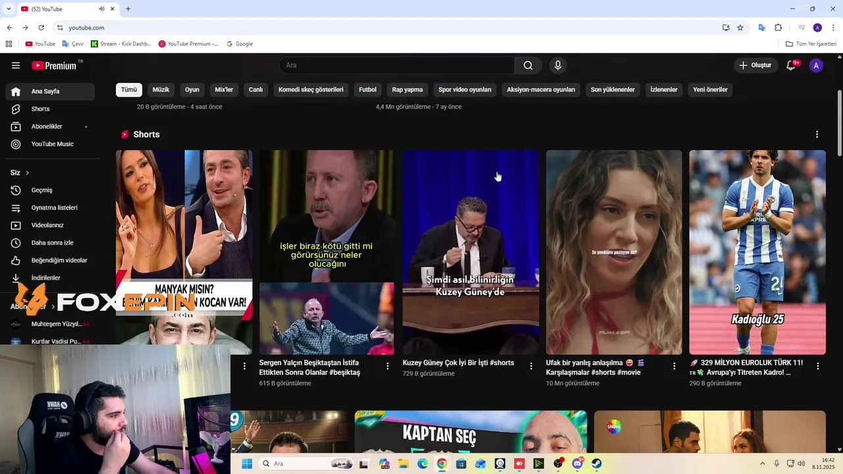Select the Aksiyon-macera oyunları chip
The height and width of the screenshot is (474, 843).
click(541, 90)
